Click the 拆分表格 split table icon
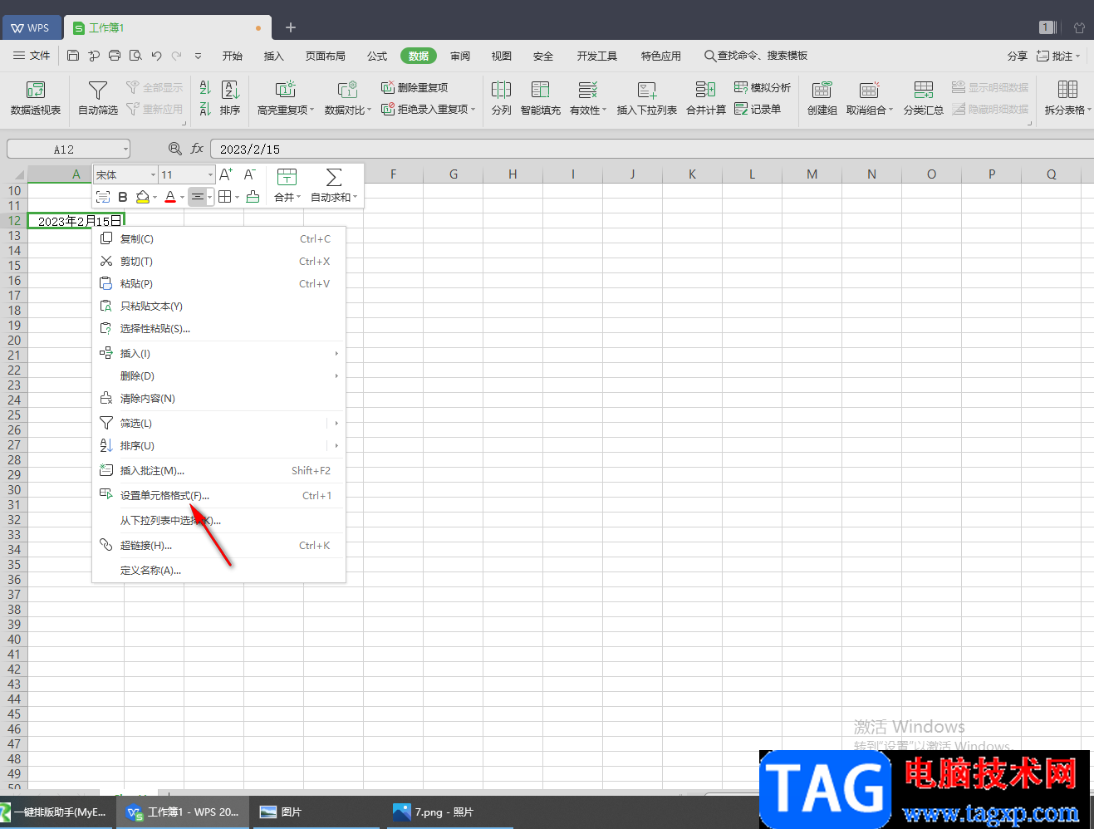 coord(1067,89)
